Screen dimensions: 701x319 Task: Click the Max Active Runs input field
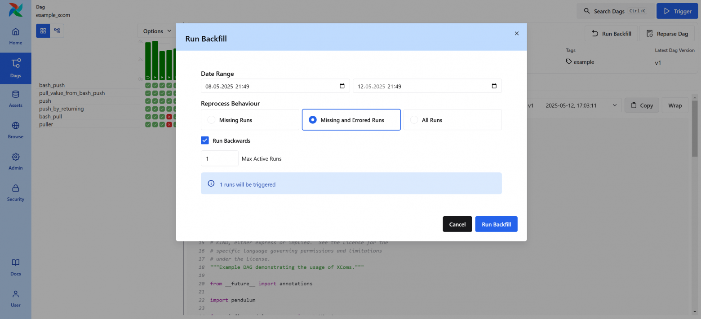coord(219,158)
